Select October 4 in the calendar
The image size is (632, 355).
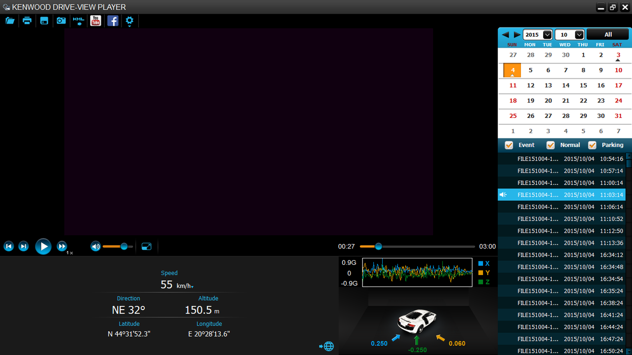513,70
